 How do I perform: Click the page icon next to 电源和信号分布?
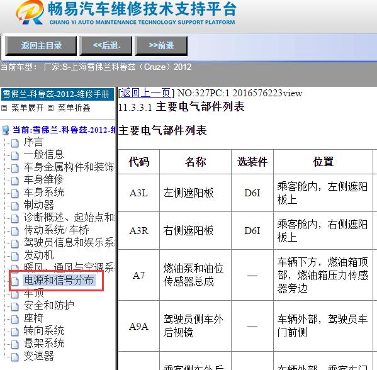[15, 281]
